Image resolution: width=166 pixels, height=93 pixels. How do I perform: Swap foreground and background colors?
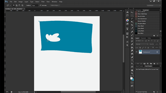133,76
